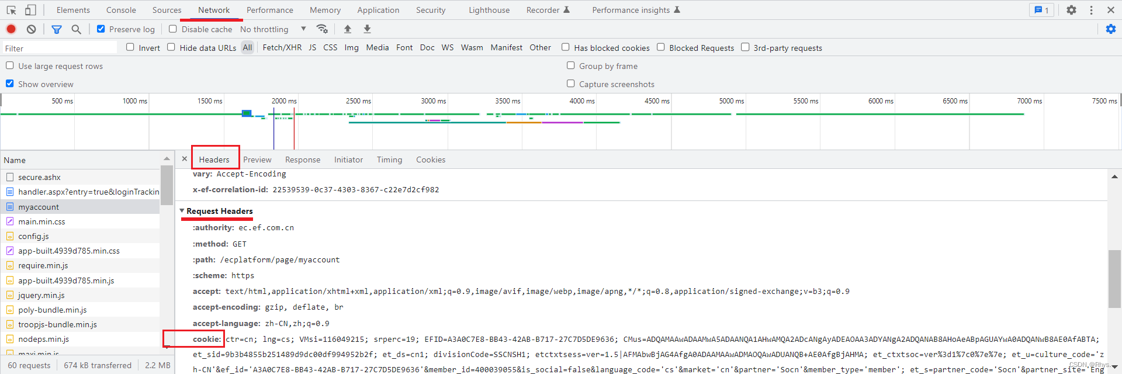The height and width of the screenshot is (374, 1122).
Task: Enable Disable cache checkbox
Action: (172, 29)
